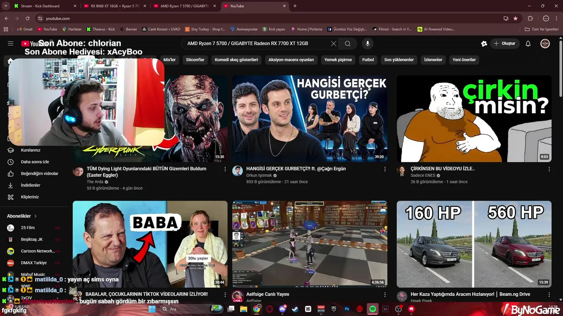Screen dimensions: 563x316
Task: Play the çirkin misin video thumbnail
Action: click(x=474, y=118)
